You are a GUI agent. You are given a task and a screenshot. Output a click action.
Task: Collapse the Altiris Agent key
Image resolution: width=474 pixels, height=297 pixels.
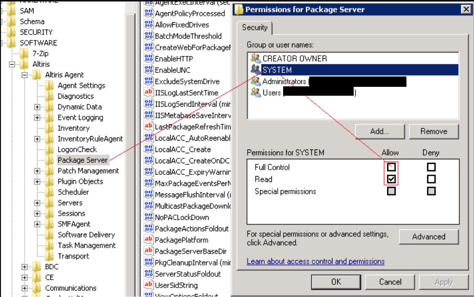(x=25, y=74)
